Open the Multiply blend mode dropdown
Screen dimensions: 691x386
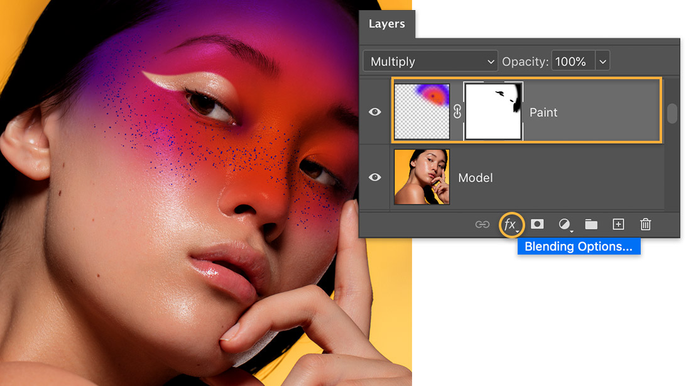[x=430, y=62]
